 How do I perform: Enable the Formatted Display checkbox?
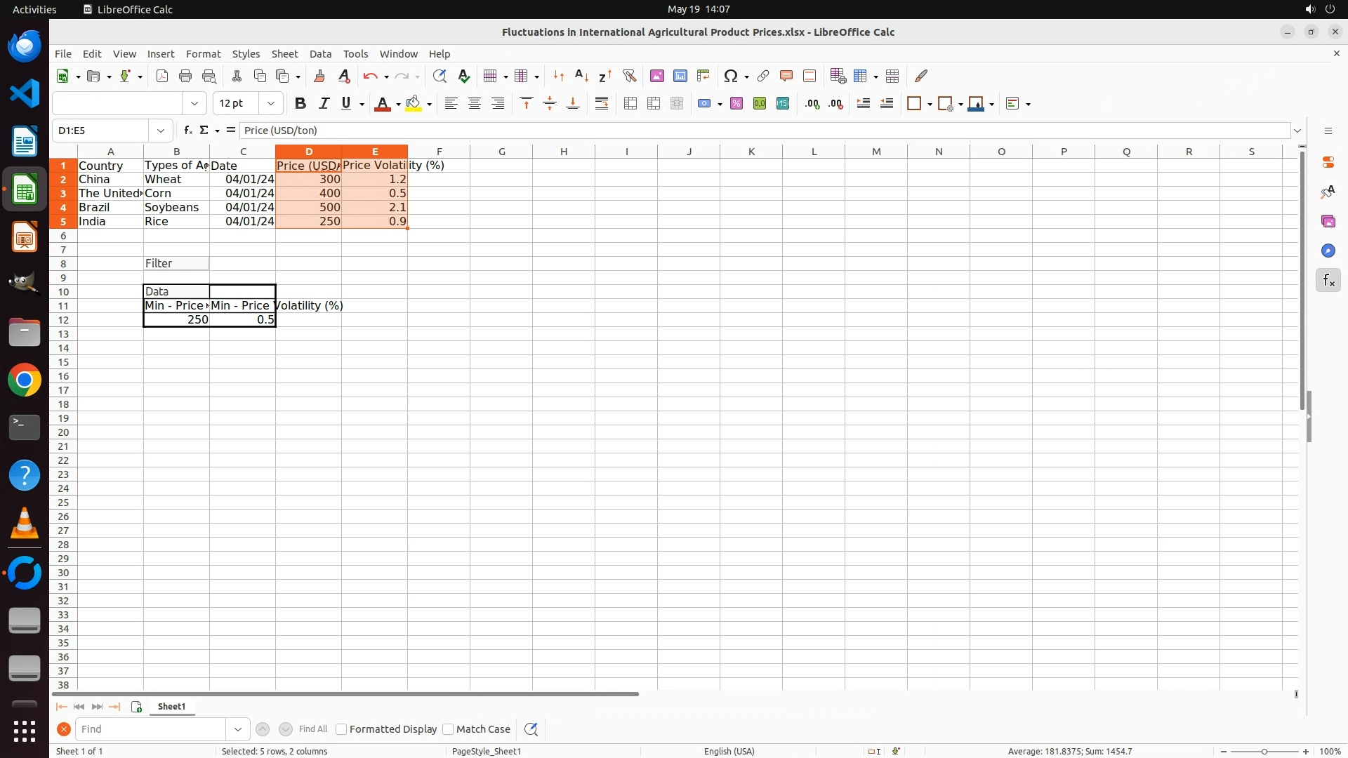tap(341, 729)
